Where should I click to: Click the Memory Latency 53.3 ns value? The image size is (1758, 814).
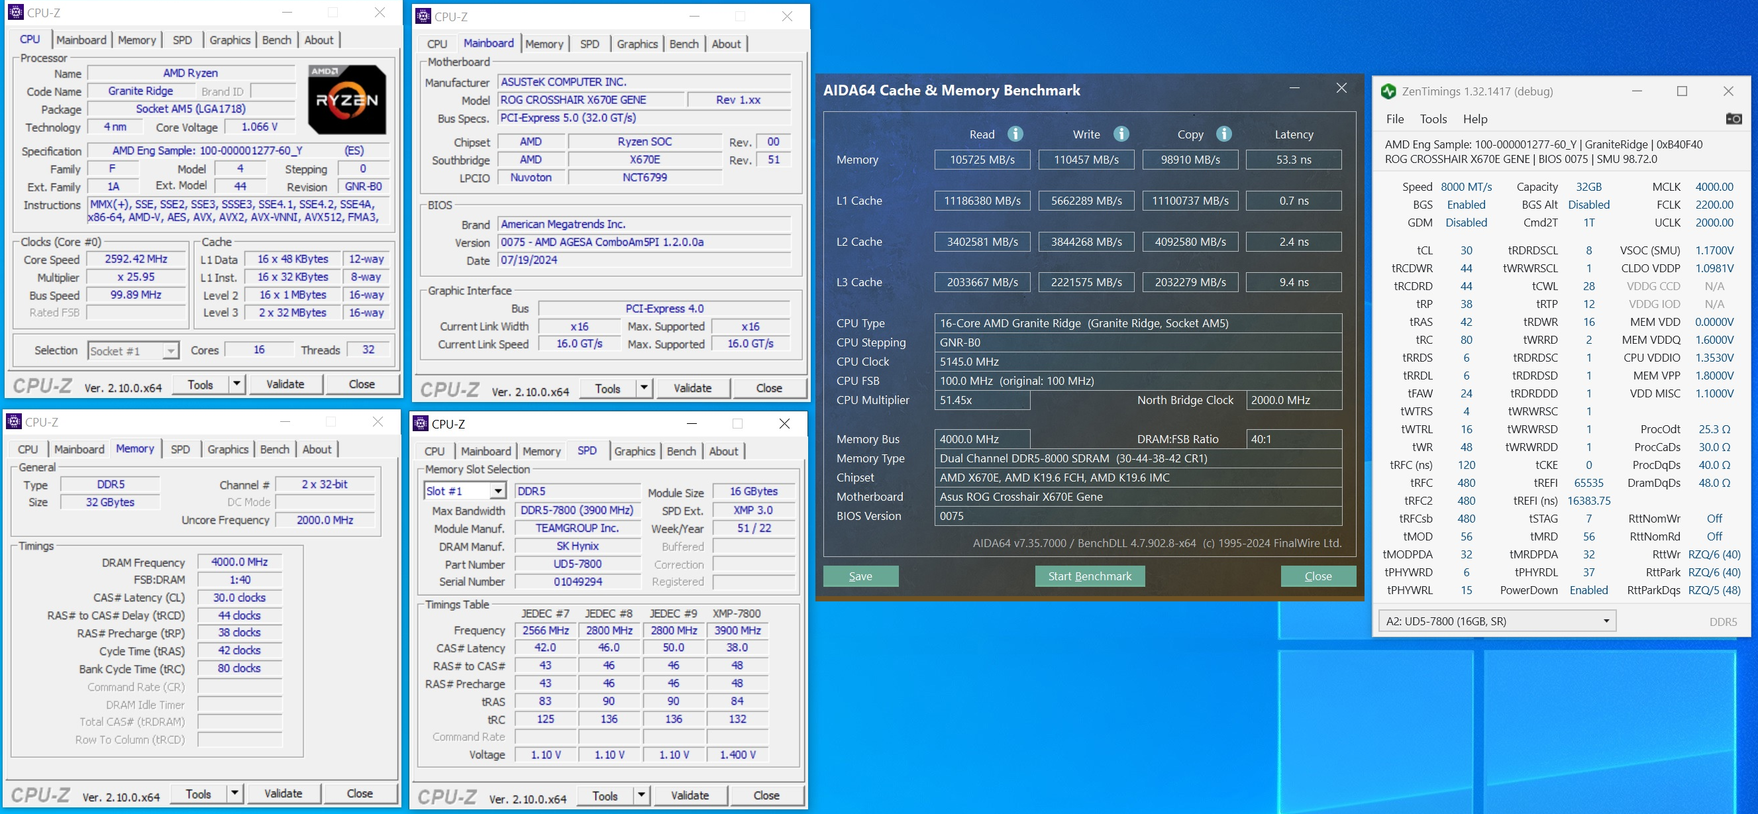(x=1293, y=160)
